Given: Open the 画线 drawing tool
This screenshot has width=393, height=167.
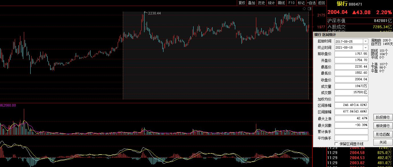Looking at the screenshot, I should click(281, 3).
